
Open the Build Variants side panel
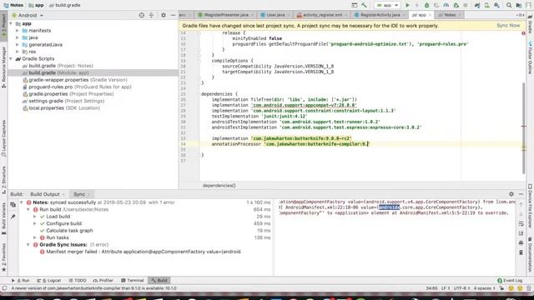[x=3, y=218]
